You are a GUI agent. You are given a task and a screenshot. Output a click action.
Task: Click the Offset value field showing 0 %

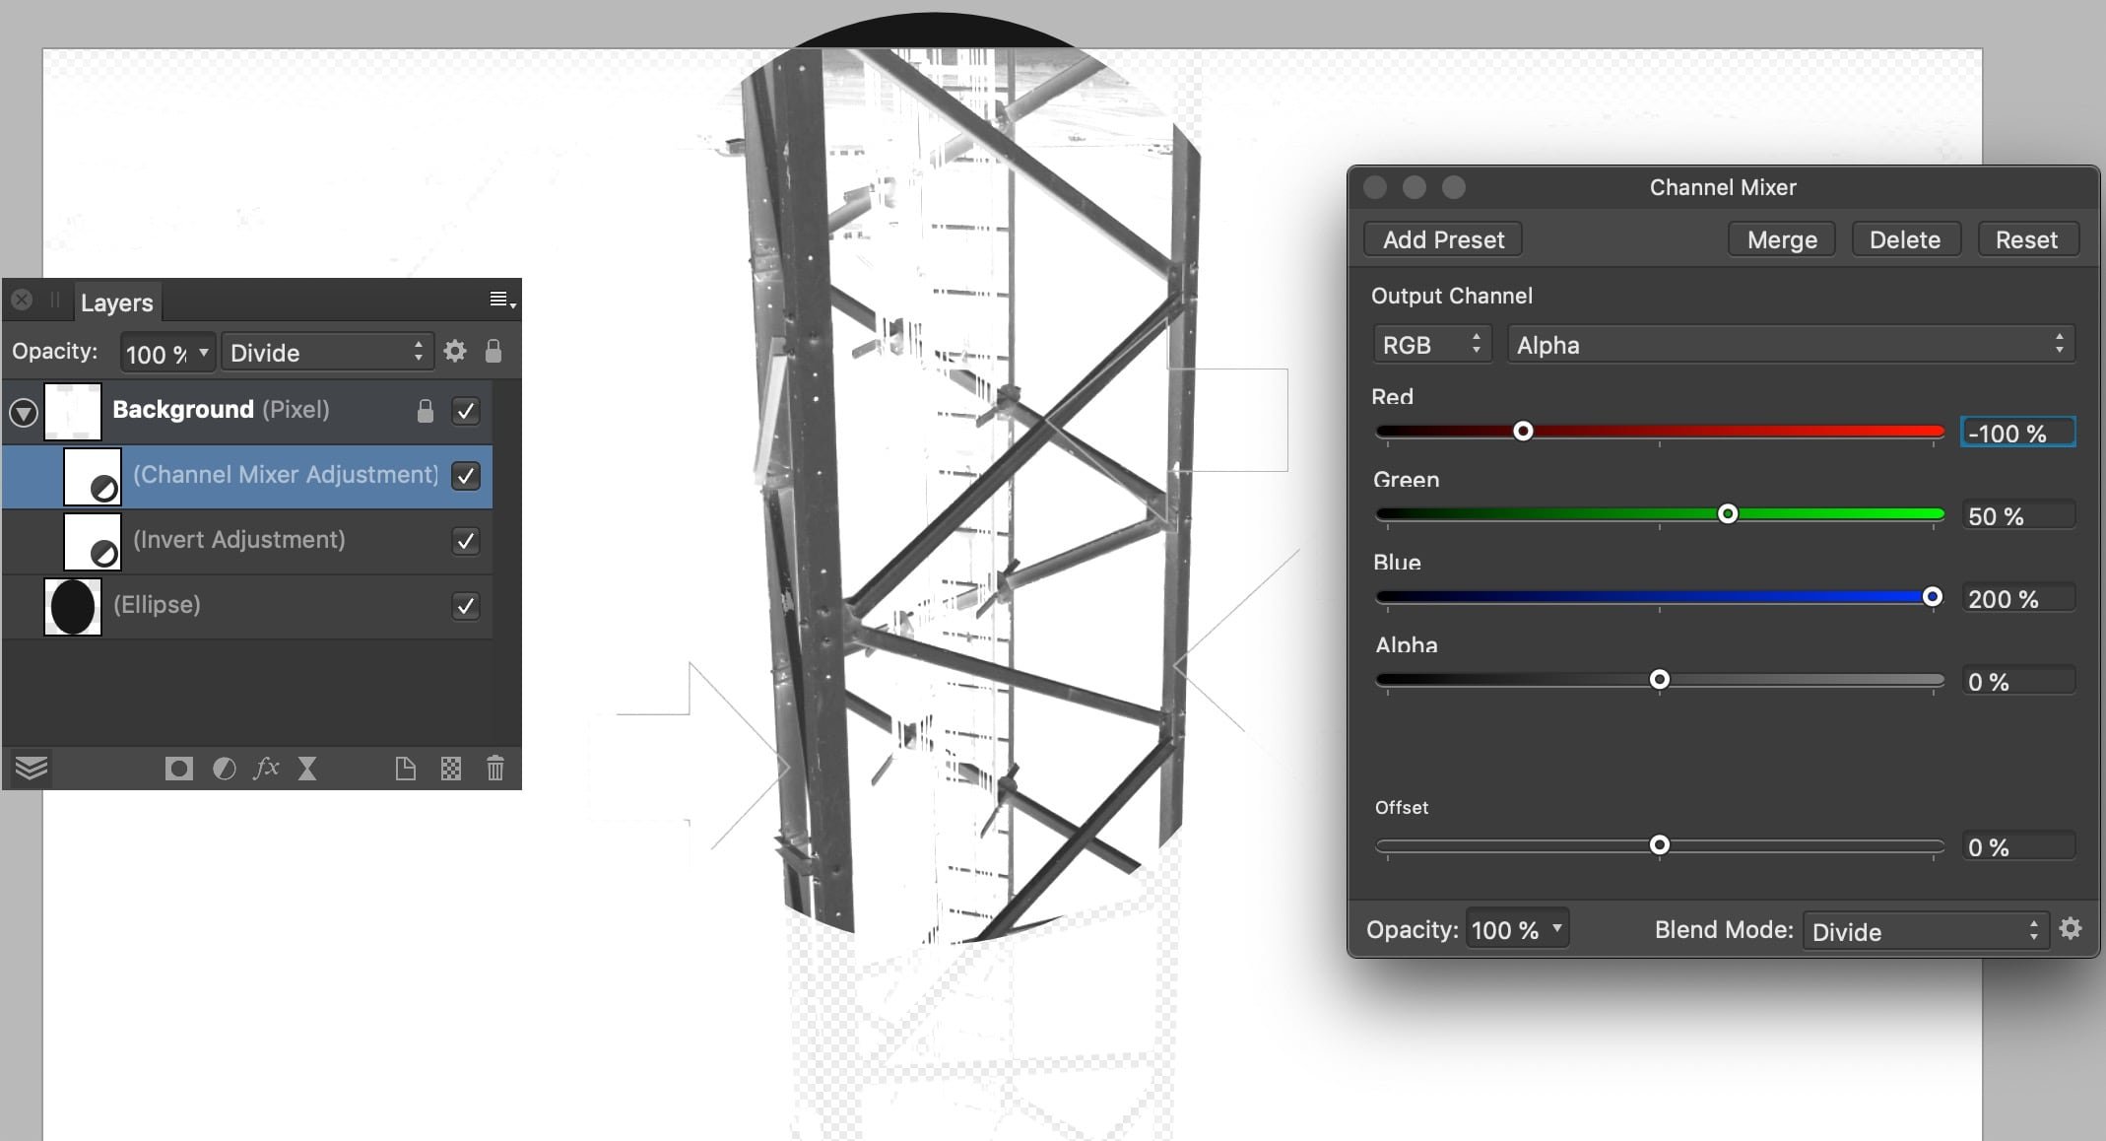(2017, 846)
